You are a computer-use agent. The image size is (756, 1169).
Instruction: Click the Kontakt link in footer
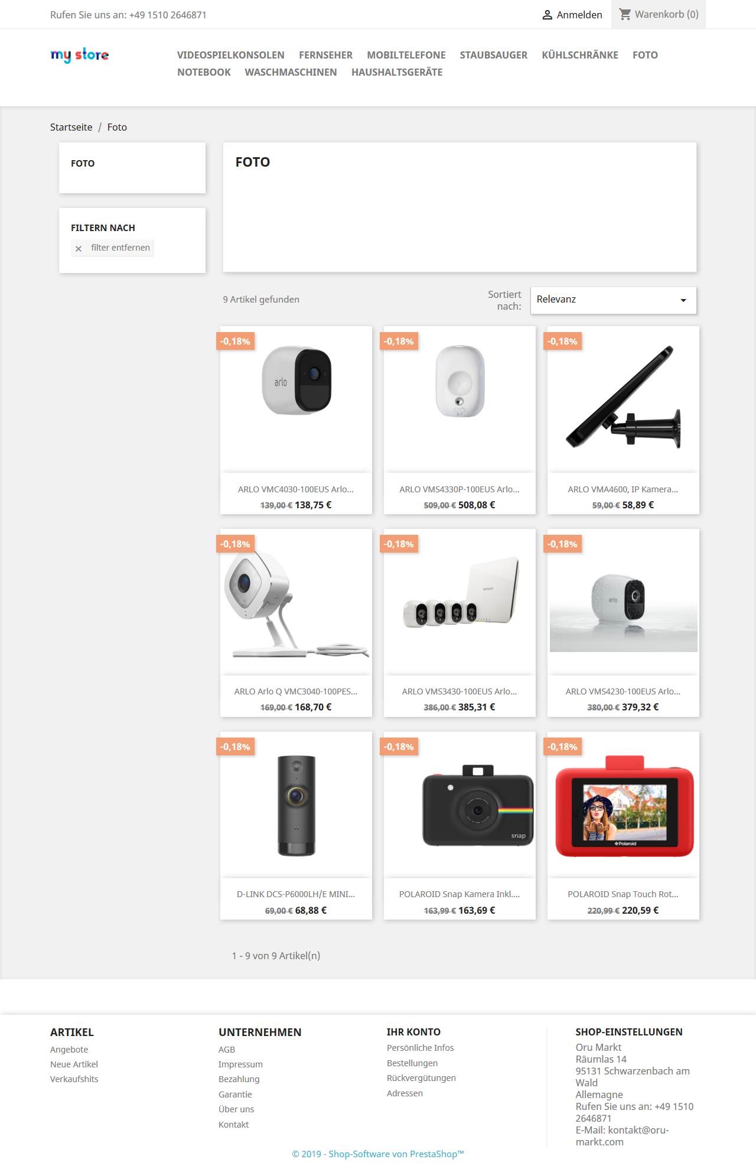[x=233, y=1124]
